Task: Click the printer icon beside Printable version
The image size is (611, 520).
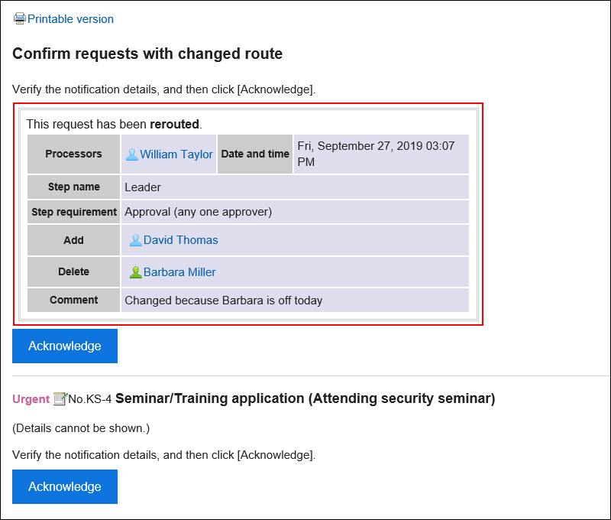Action: click(x=20, y=18)
